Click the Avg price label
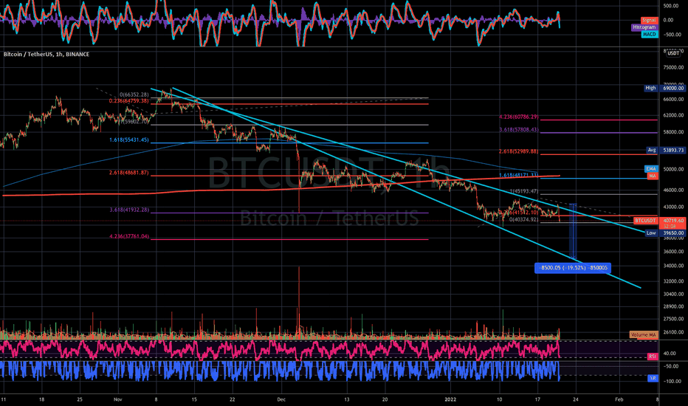This screenshot has width=688, height=406. [x=652, y=150]
